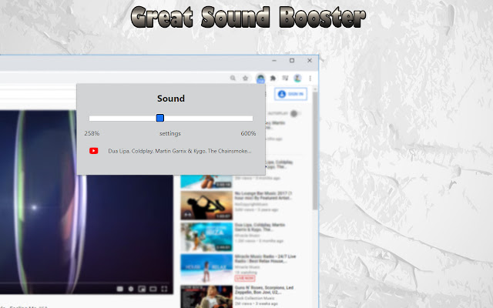Click the Sound Booster extension icon in toolbar

[x=260, y=79]
